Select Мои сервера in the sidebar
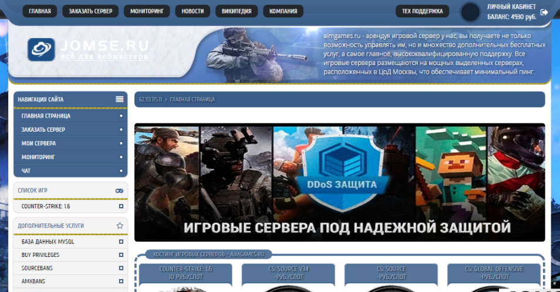560x292 pixels. pyautogui.click(x=39, y=143)
